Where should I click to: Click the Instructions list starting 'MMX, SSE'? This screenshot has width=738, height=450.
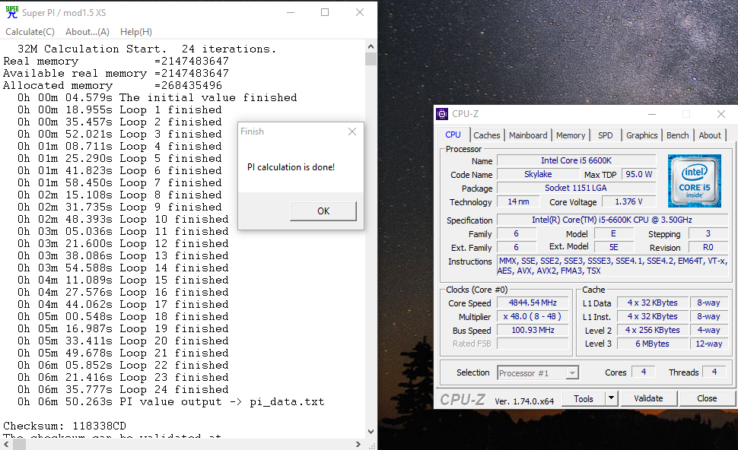[x=612, y=266]
